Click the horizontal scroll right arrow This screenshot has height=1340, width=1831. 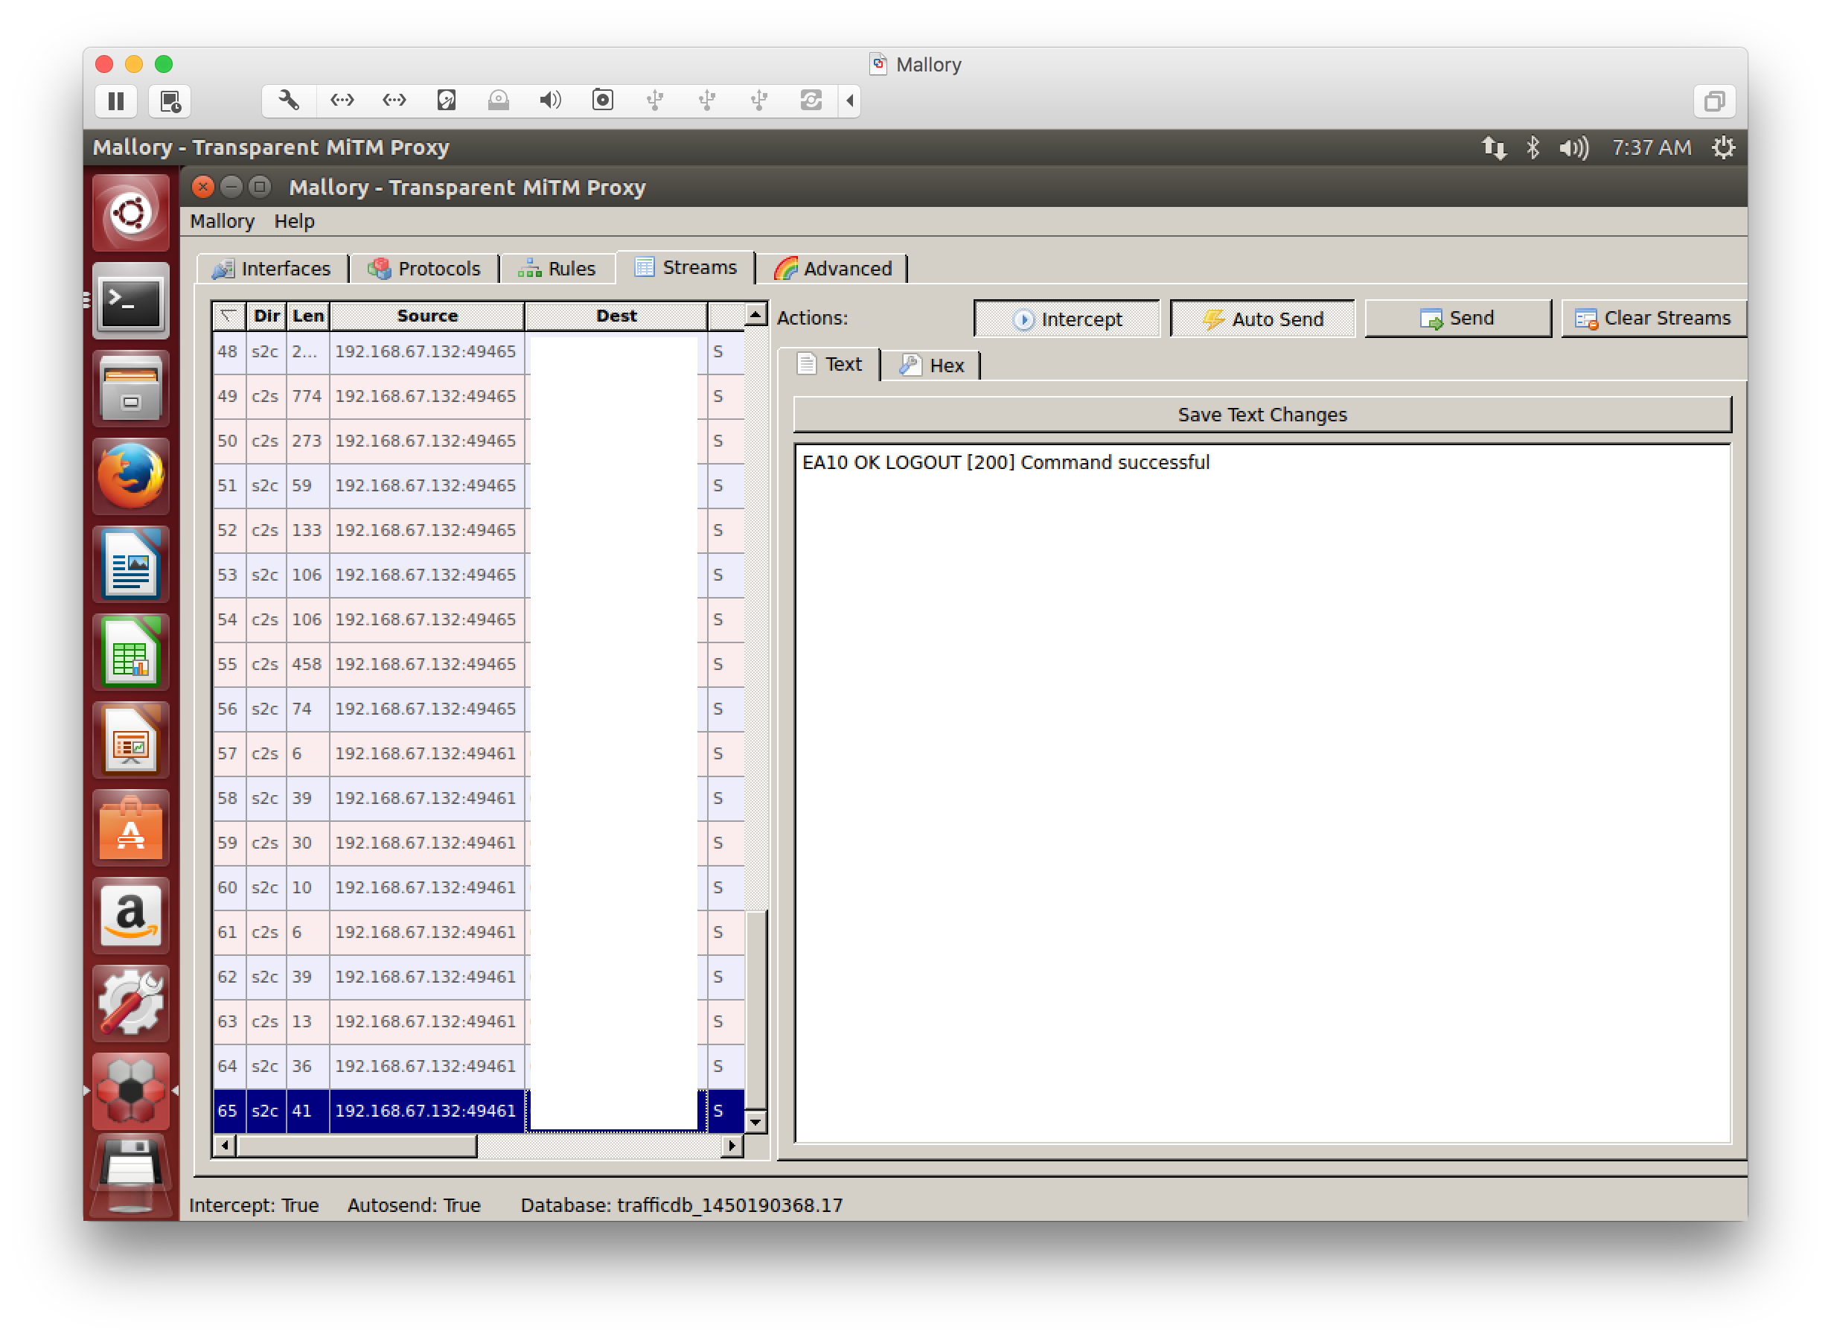coord(732,1145)
